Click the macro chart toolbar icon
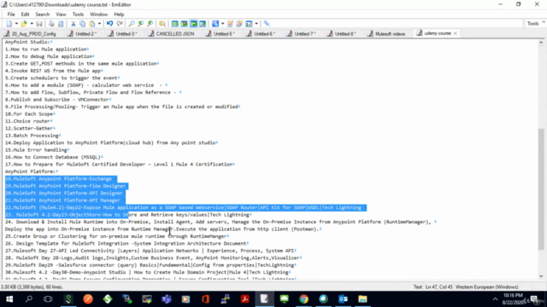547x307 pixels. coord(249,24)
